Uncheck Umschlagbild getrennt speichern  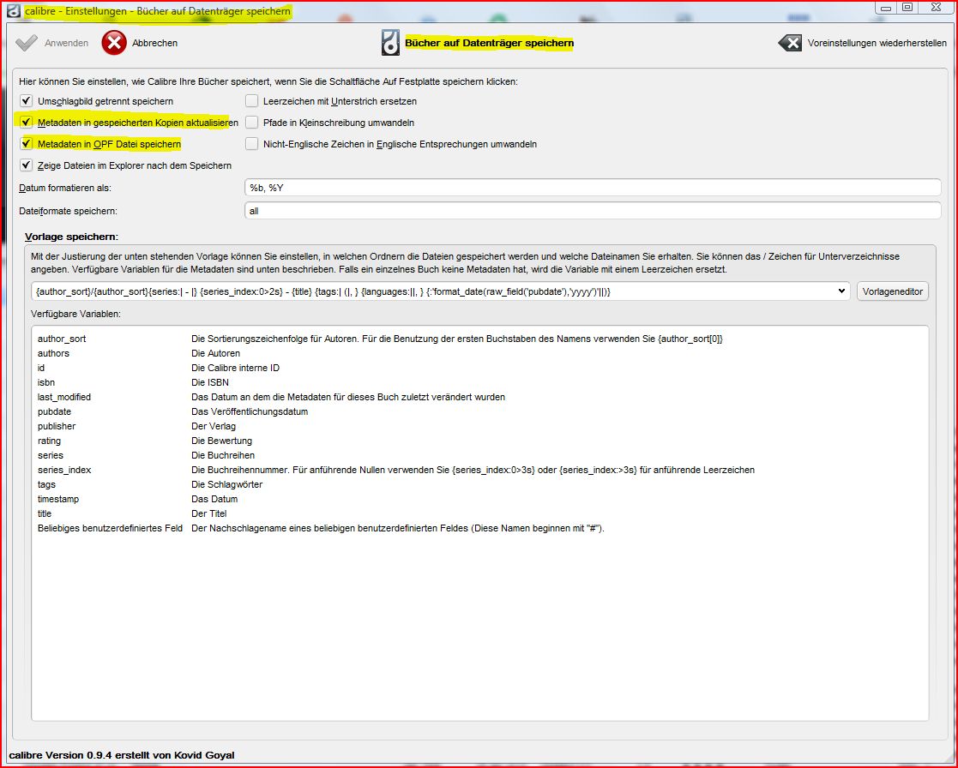(x=26, y=101)
